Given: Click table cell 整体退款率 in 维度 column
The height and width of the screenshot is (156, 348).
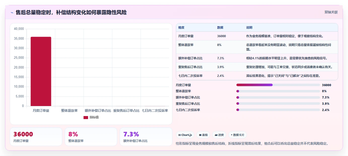Looking at the screenshot, I should coord(186,45).
